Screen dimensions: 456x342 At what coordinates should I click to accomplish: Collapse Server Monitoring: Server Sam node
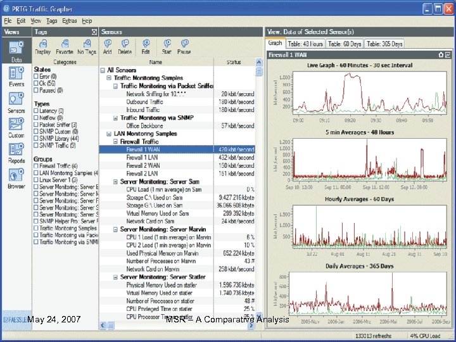[x=115, y=182]
